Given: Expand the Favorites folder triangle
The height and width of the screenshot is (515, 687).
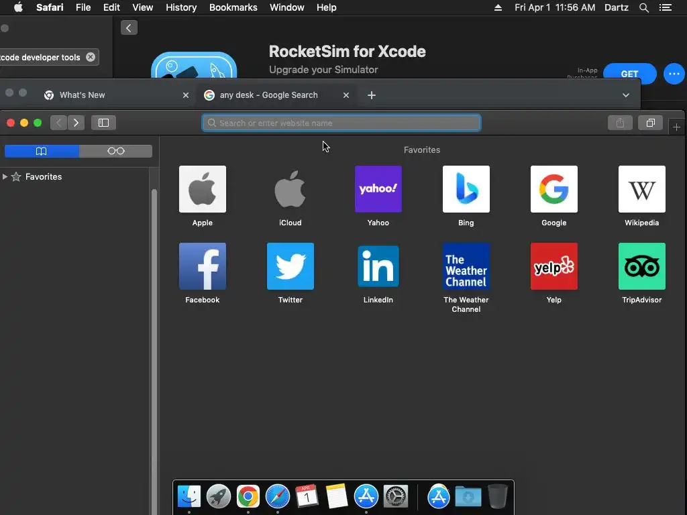Looking at the screenshot, I should [5, 176].
